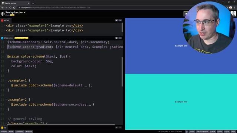Fold the .example-1 rule block
237x133 pixels.
[x=6, y=81]
